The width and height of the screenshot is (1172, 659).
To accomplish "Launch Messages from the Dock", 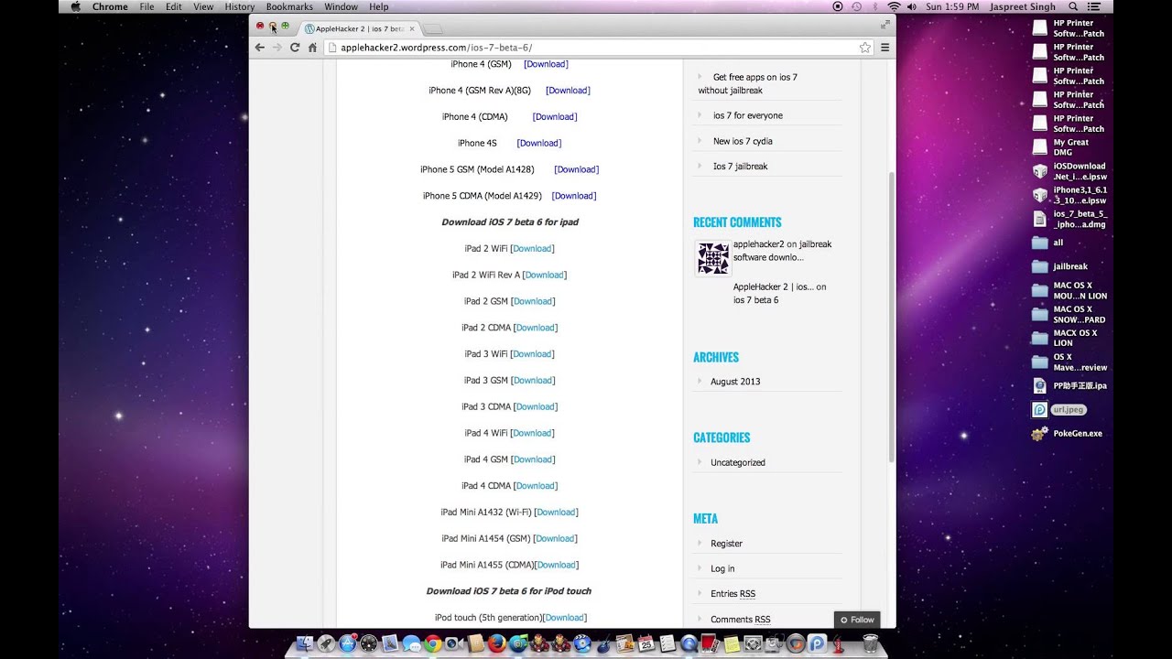I will [x=412, y=643].
